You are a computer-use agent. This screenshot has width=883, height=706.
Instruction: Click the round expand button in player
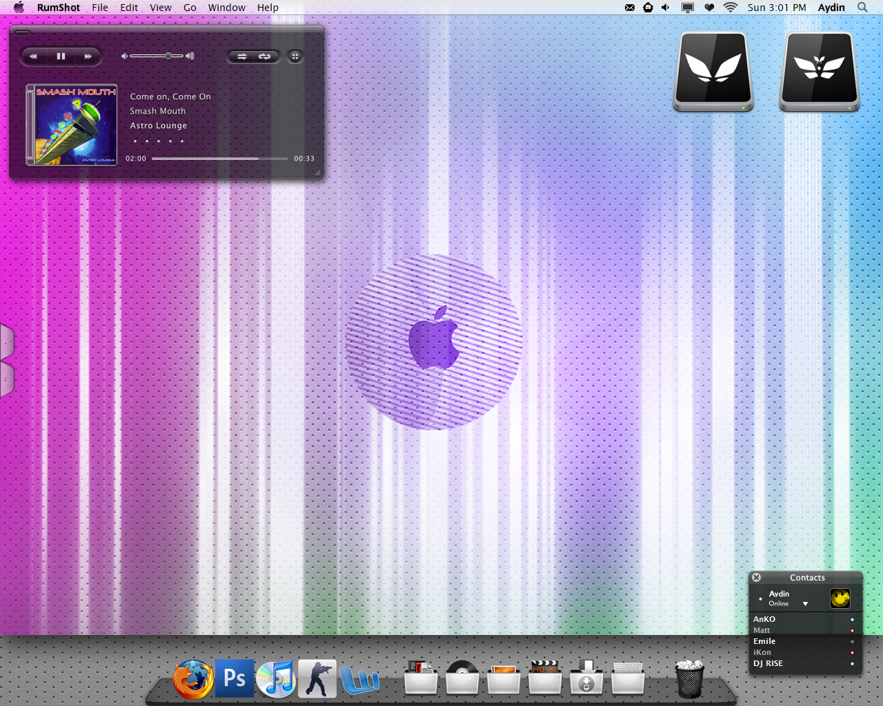pyautogui.click(x=295, y=57)
